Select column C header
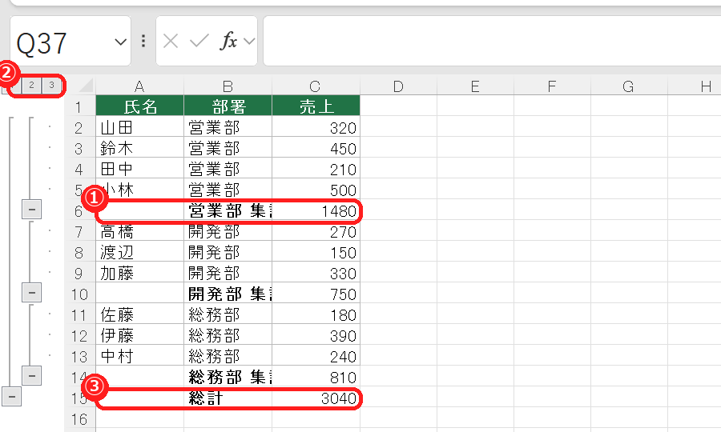The image size is (721, 432). [316, 86]
